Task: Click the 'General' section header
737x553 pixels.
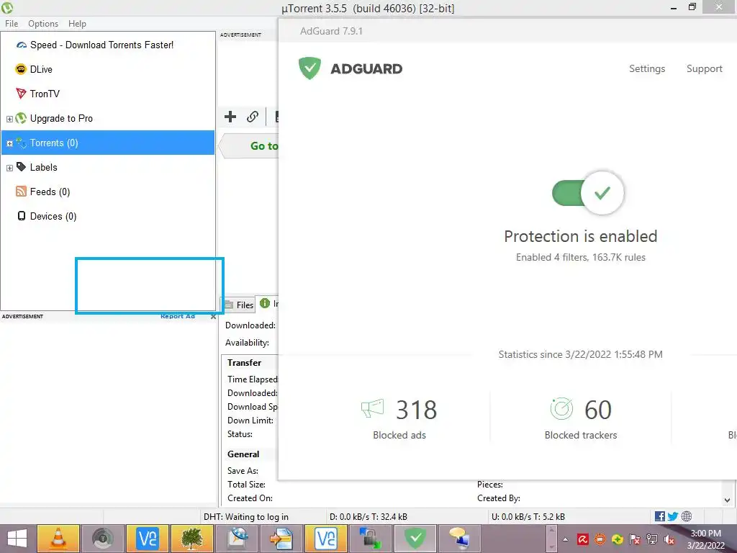Action: point(243,454)
